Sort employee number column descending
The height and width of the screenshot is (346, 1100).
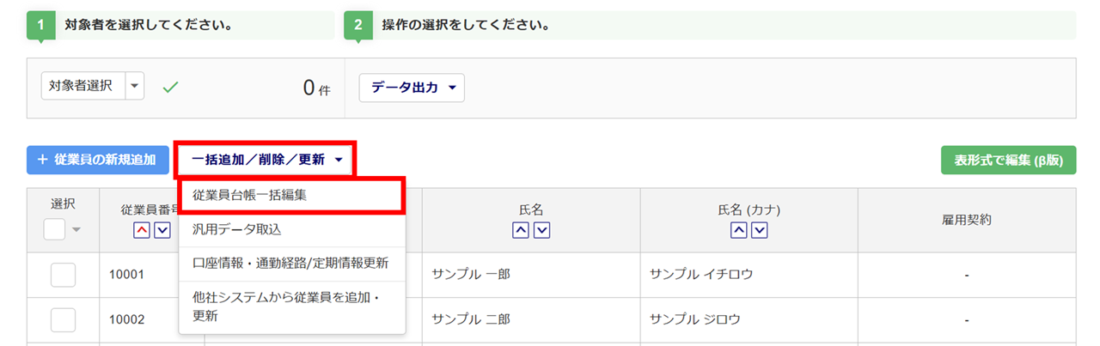(x=162, y=230)
